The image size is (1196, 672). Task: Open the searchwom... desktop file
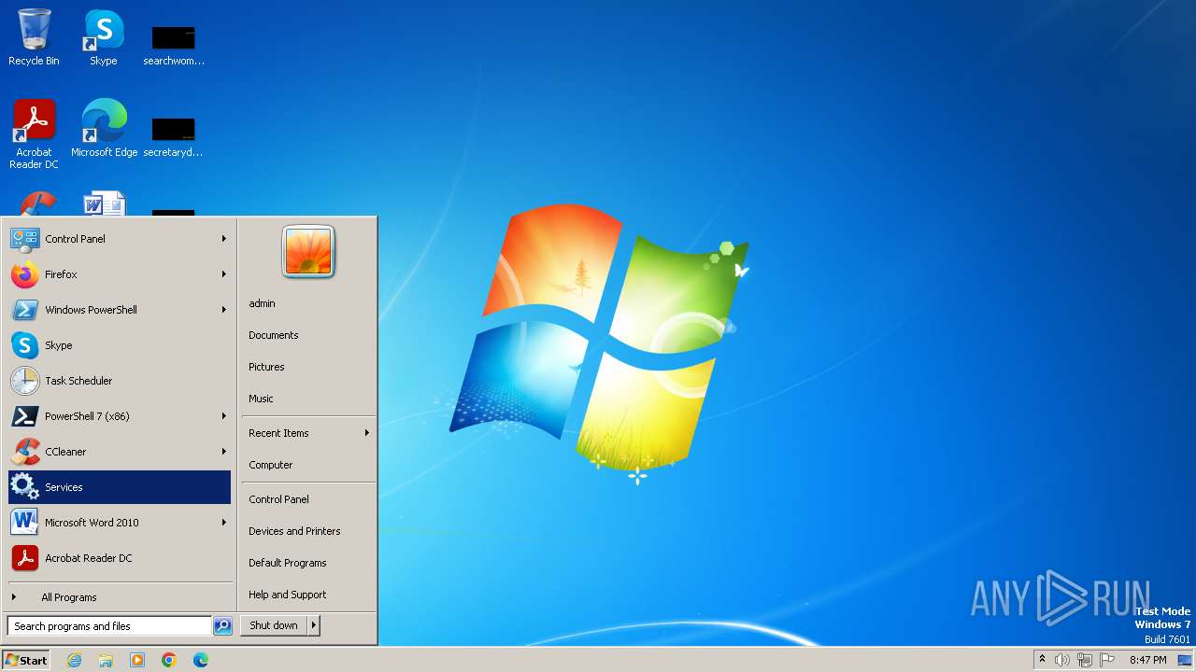tap(174, 45)
